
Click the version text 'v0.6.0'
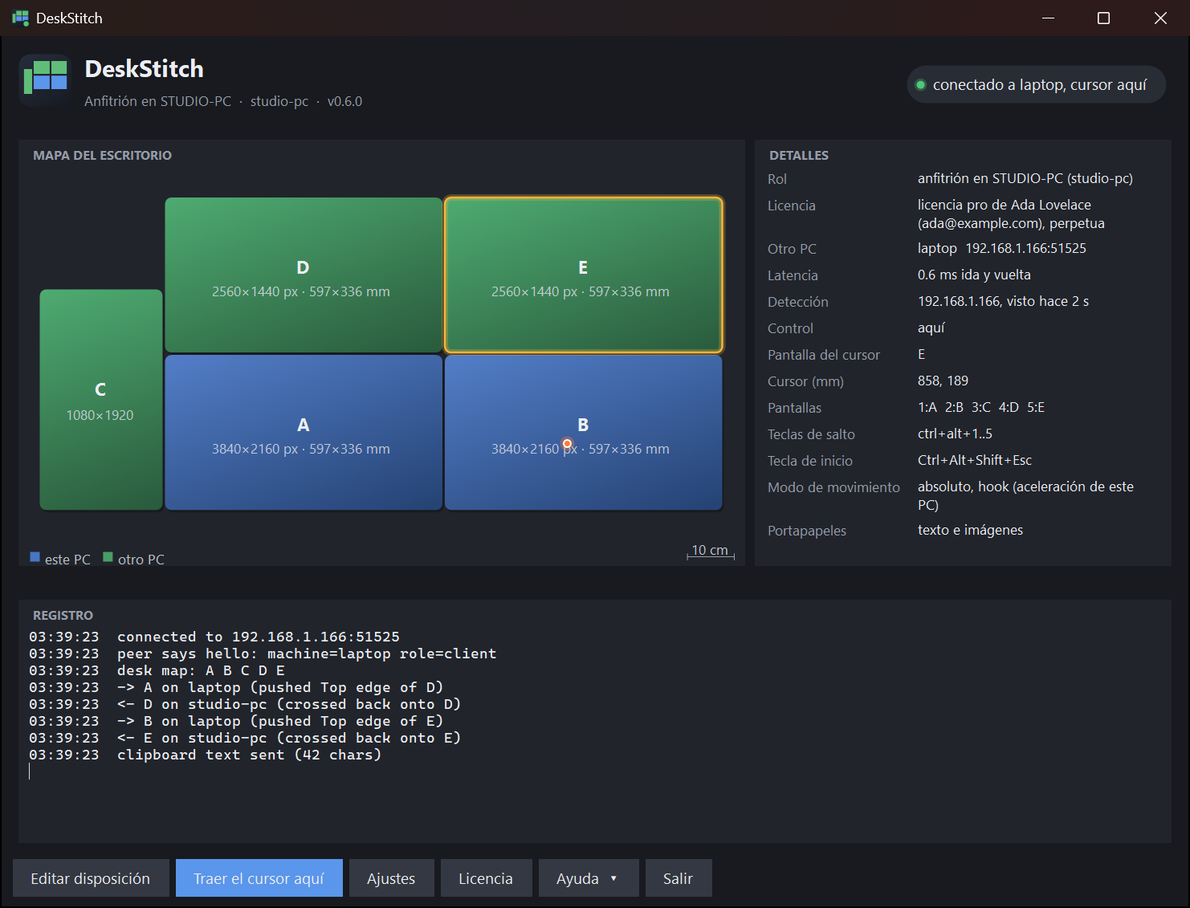coord(345,101)
